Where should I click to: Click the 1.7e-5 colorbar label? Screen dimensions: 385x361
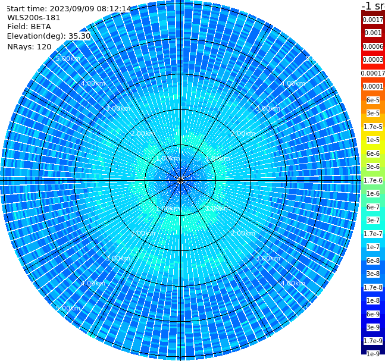pos(373,127)
